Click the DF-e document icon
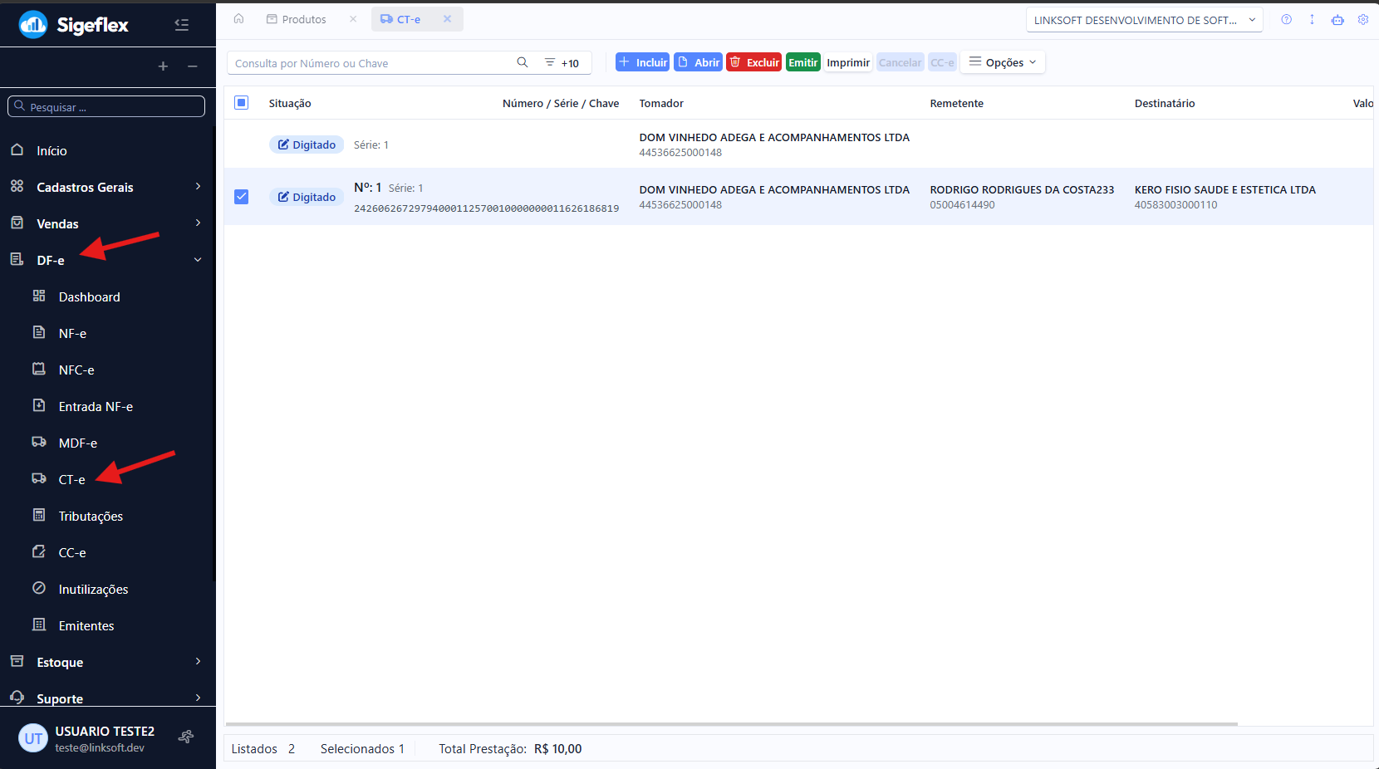Viewport: 1379px width, 769px height. point(17,260)
